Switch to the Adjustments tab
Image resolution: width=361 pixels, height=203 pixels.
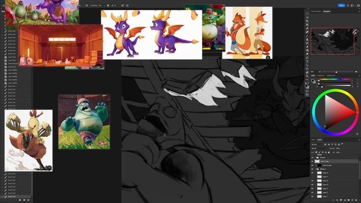pyautogui.click(x=331, y=76)
